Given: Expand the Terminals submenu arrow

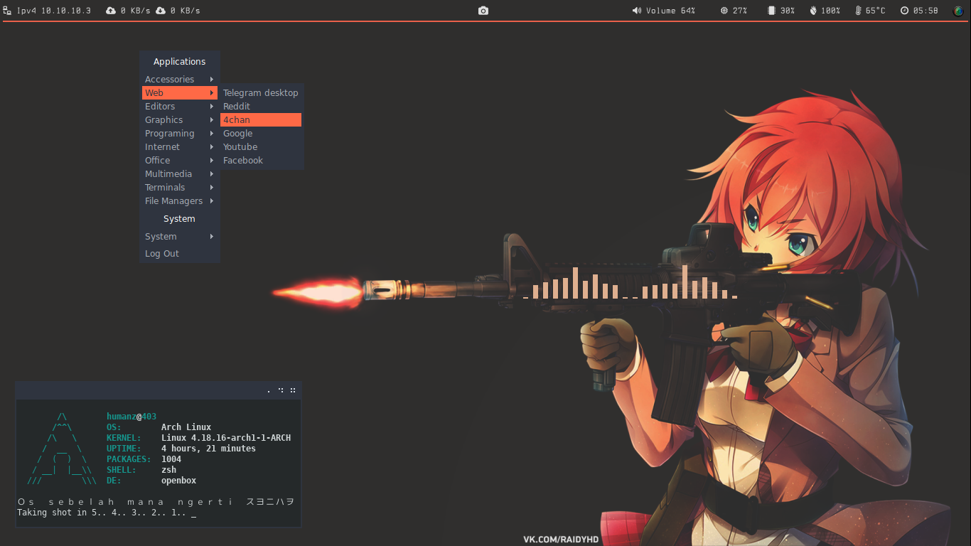Looking at the screenshot, I should pos(212,187).
